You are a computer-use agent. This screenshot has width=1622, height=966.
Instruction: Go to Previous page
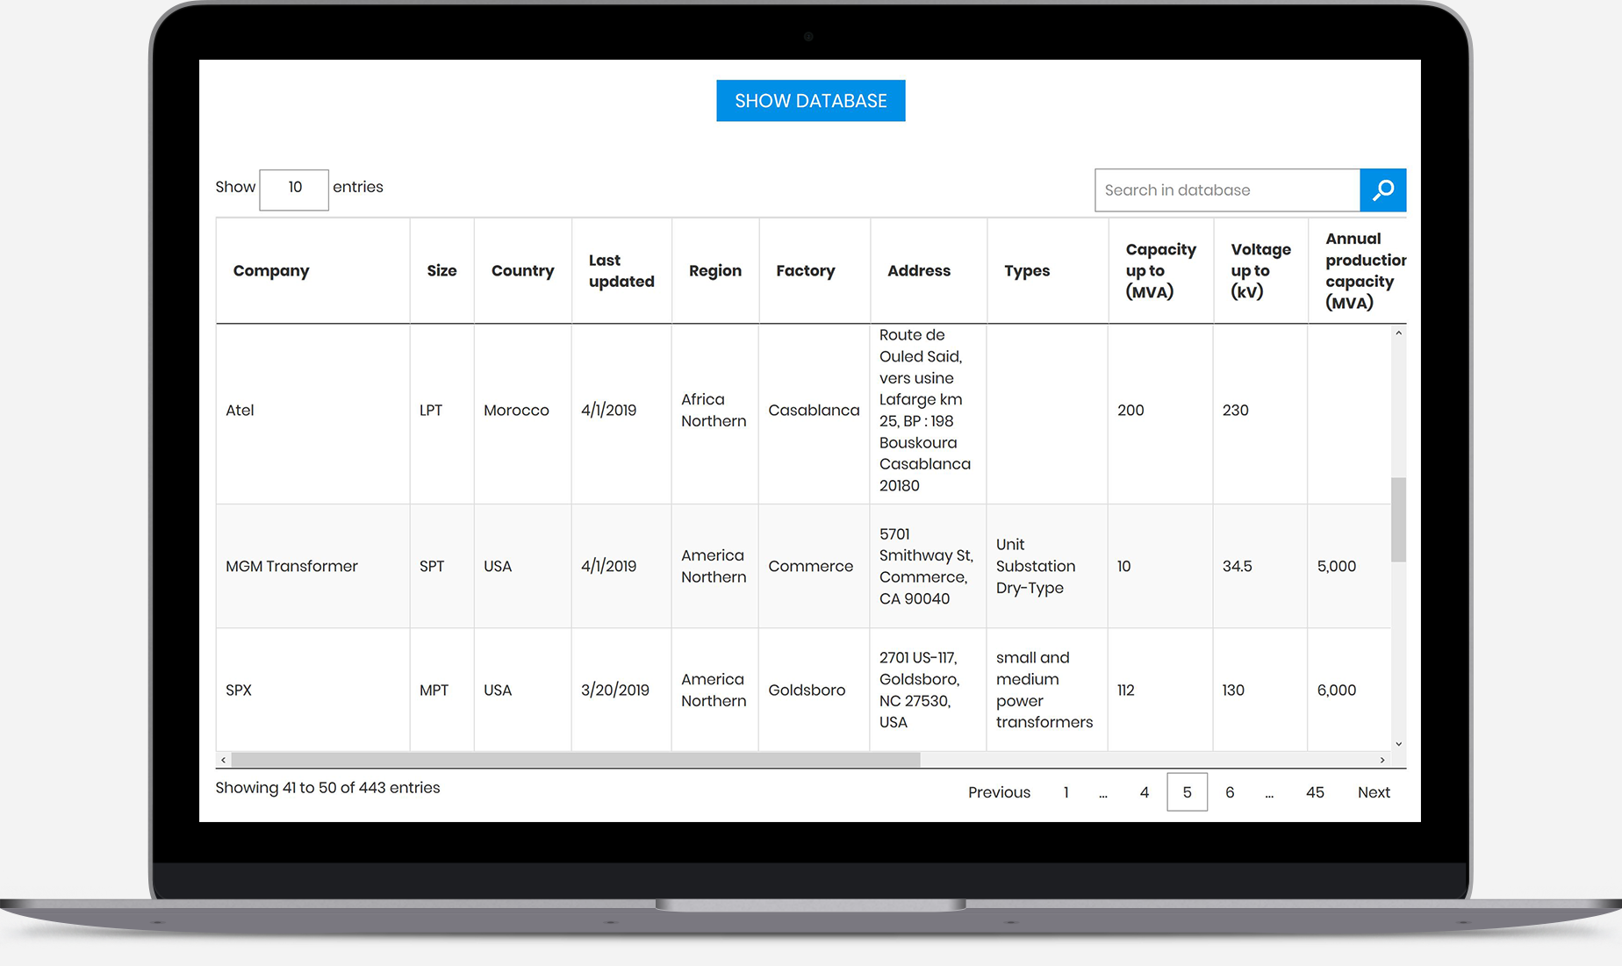click(x=999, y=792)
